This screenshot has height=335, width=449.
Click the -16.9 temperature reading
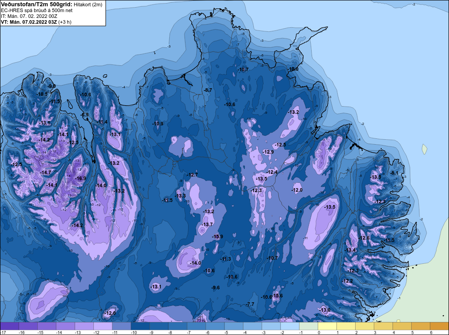click(80, 178)
